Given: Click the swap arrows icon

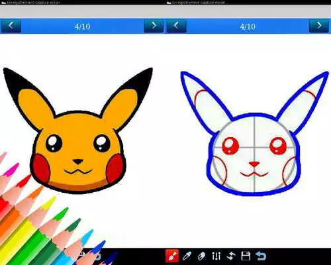Looking at the screenshot, I should 231,256.
